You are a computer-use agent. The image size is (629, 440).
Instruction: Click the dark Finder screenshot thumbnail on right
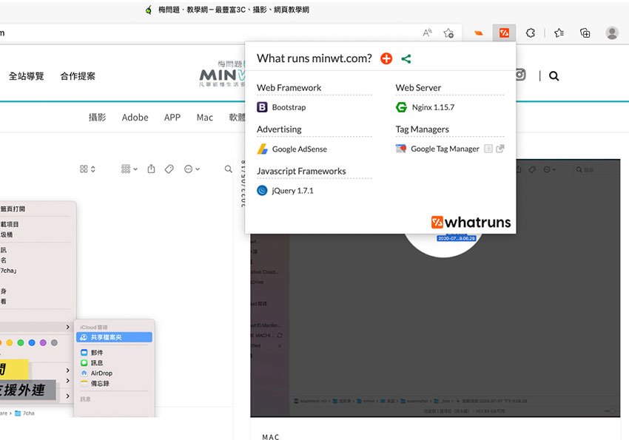pos(435,325)
